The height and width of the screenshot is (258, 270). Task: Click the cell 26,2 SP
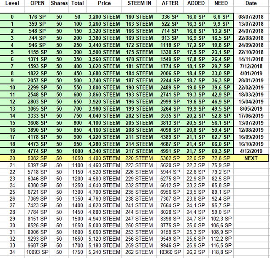coord(196,252)
